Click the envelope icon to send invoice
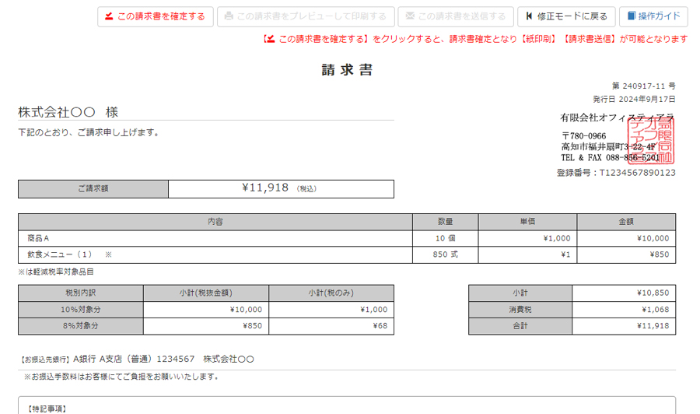 (410, 16)
